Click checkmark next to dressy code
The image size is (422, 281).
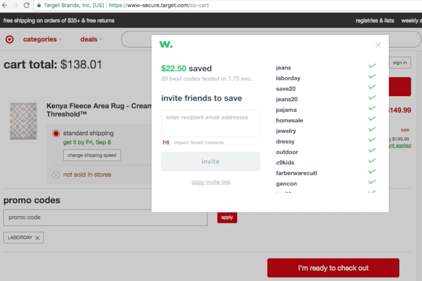372,140
